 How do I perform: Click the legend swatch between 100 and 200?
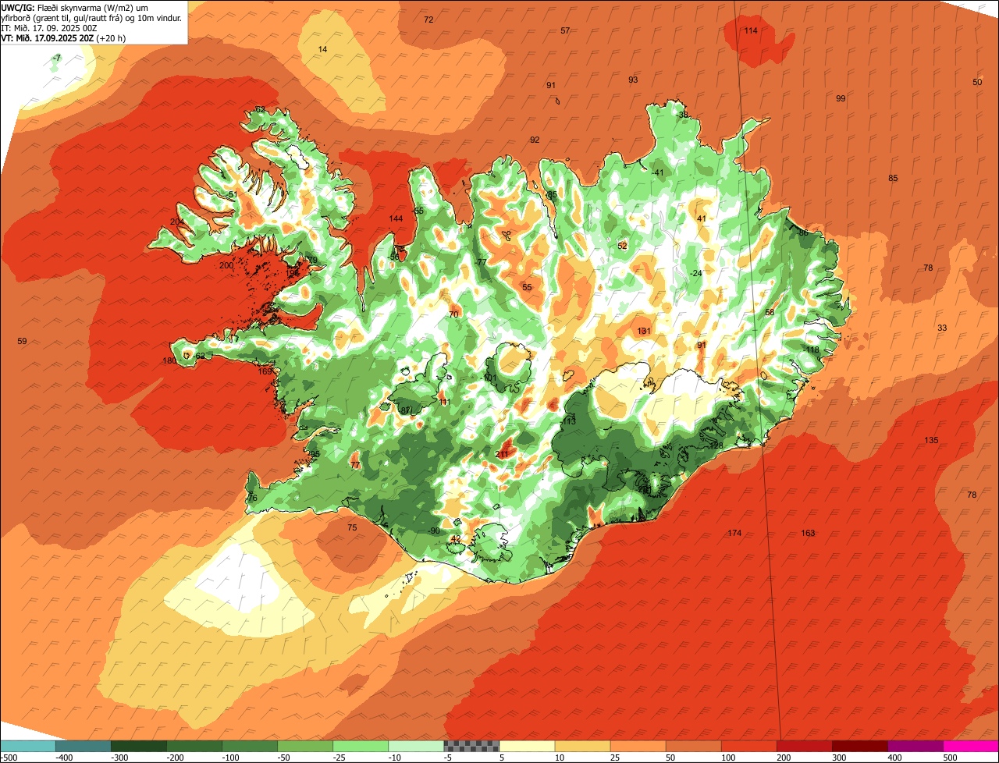(748, 746)
